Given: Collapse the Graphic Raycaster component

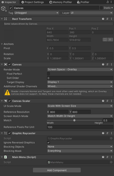Looking at the screenshot, I should (x=2, y=133).
